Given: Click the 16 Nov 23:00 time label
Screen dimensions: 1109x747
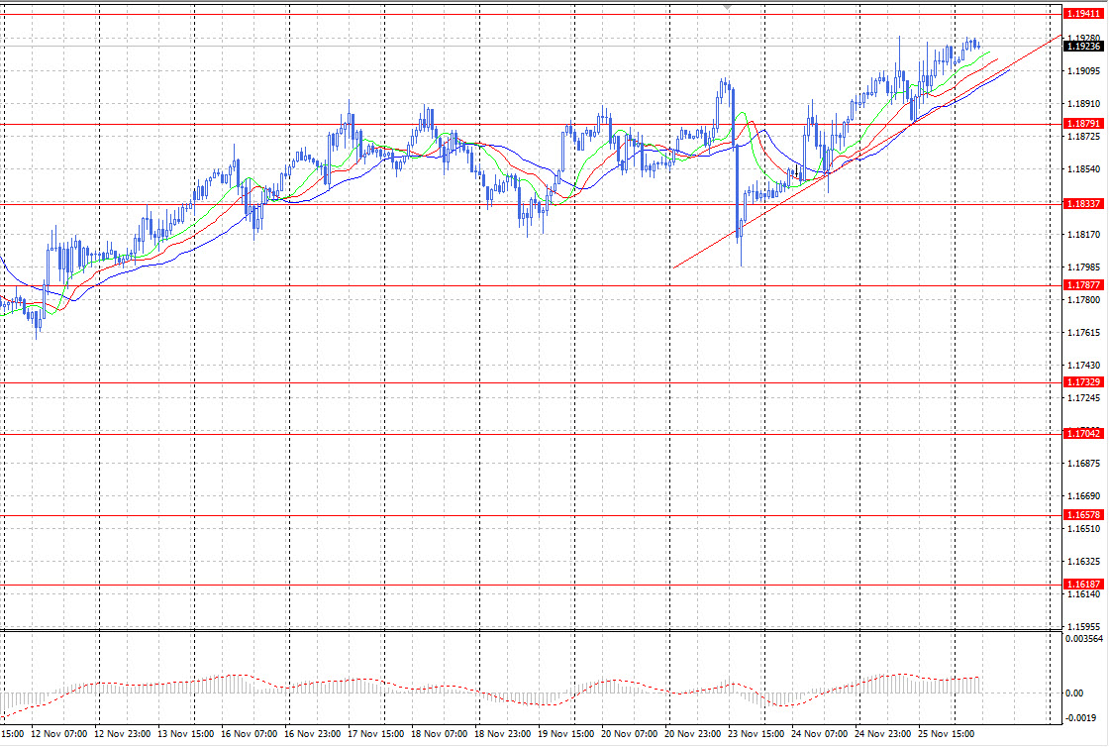Looking at the screenshot, I should [x=313, y=734].
